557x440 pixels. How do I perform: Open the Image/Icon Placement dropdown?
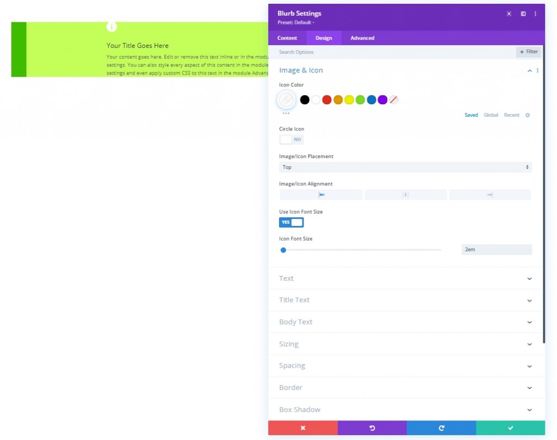[405, 167]
